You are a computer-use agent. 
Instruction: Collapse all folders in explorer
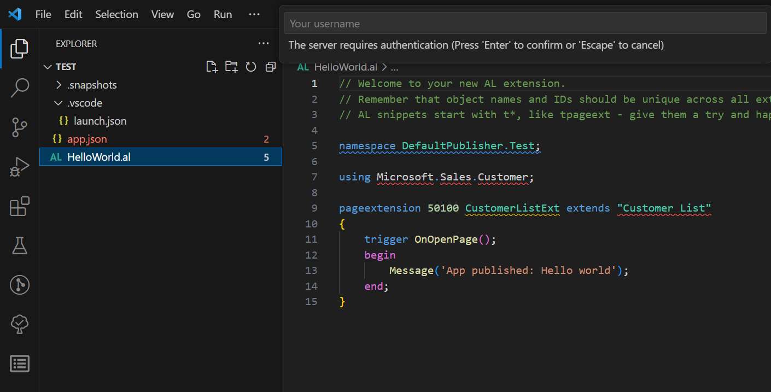[x=270, y=67]
